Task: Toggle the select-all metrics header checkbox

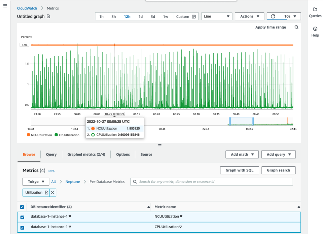Action: (x=22, y=207)
